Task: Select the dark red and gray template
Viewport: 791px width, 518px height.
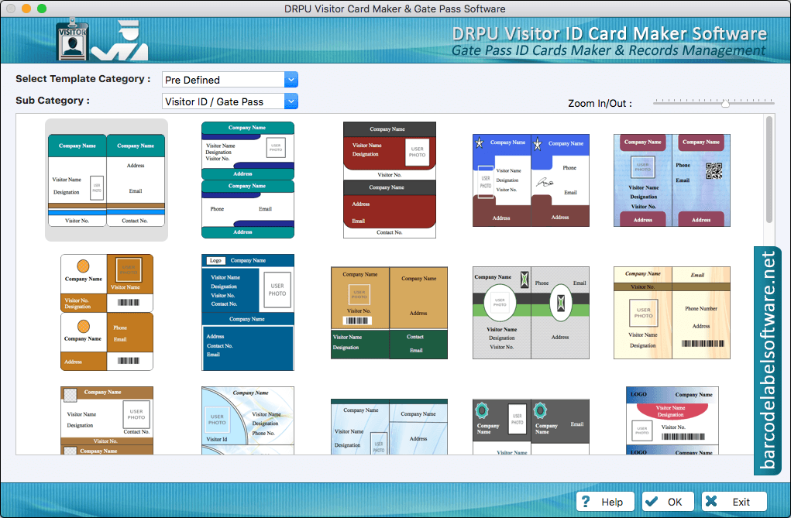Action: click(x=390, y=180)
